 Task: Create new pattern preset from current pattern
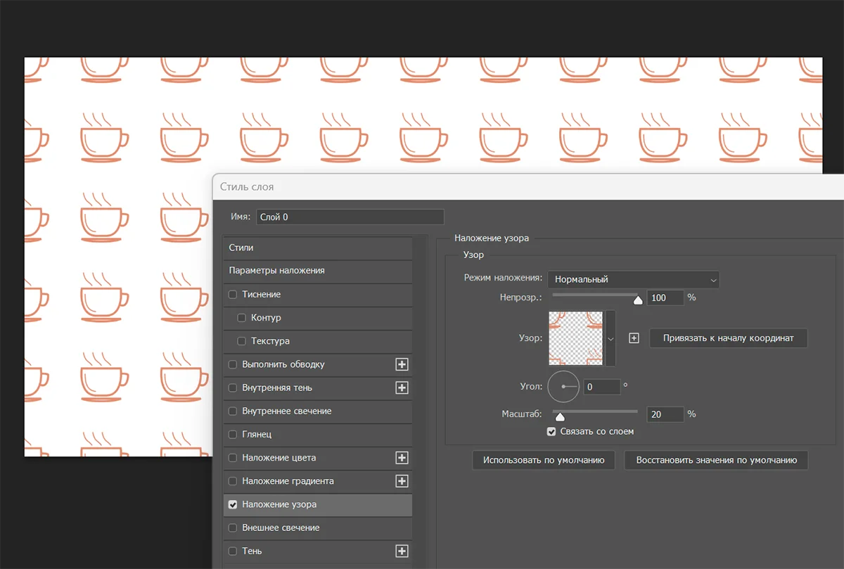(634, 338)
